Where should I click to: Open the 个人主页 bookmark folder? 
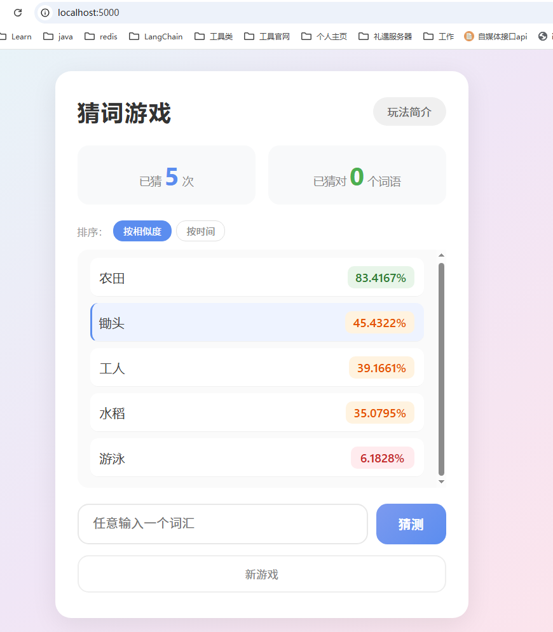click(x=324, y=36)
